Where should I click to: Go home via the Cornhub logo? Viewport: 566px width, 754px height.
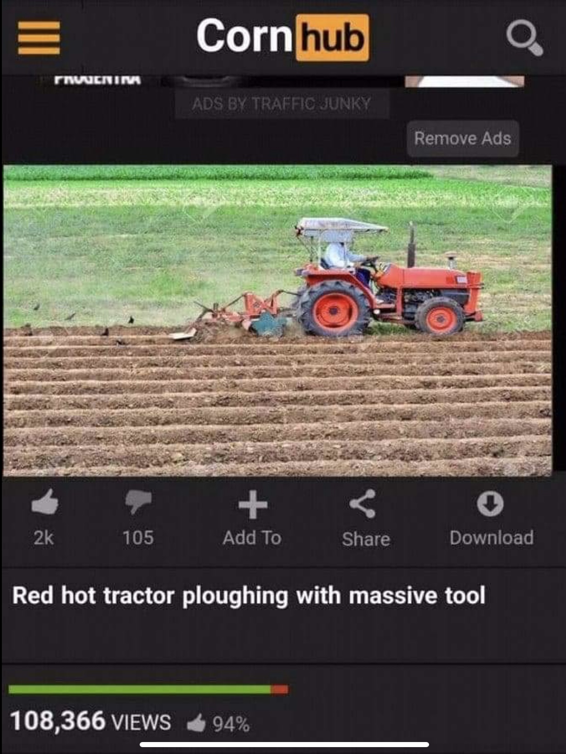pos(283,37)
